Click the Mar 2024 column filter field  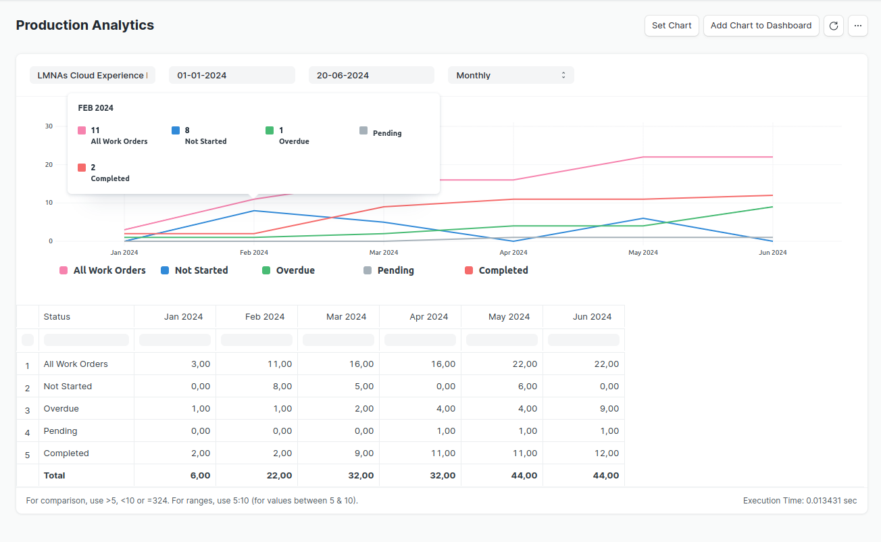[x=338, y=340]
